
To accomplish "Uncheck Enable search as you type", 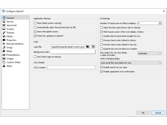I will point(102,67).
